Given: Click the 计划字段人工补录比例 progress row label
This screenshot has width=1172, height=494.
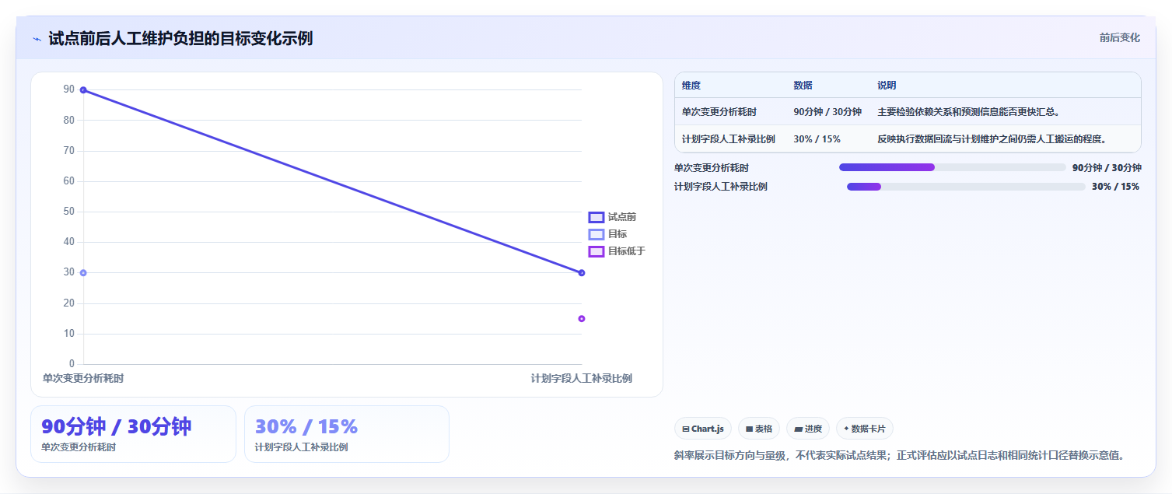Looking at the screenshot, I should point(721,187).
